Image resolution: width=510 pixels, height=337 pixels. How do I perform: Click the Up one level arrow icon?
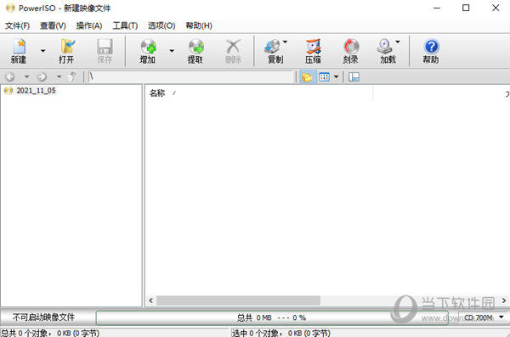coord(72,77)
